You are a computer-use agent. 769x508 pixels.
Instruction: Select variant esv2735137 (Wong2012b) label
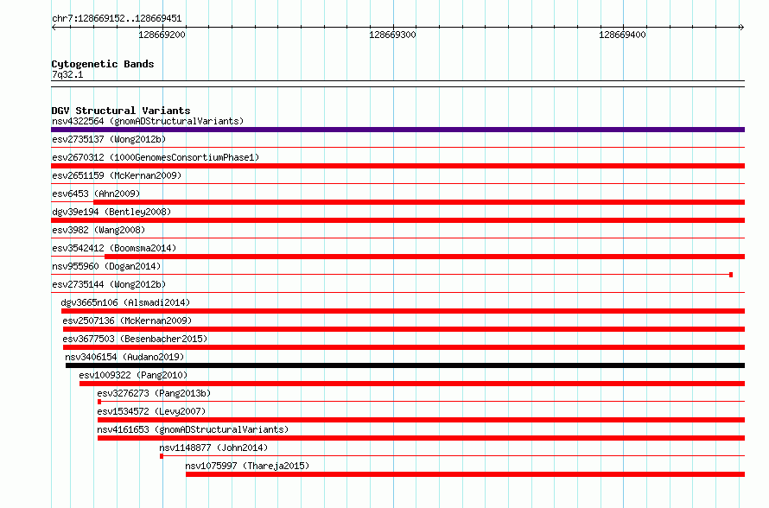(109, 139)
